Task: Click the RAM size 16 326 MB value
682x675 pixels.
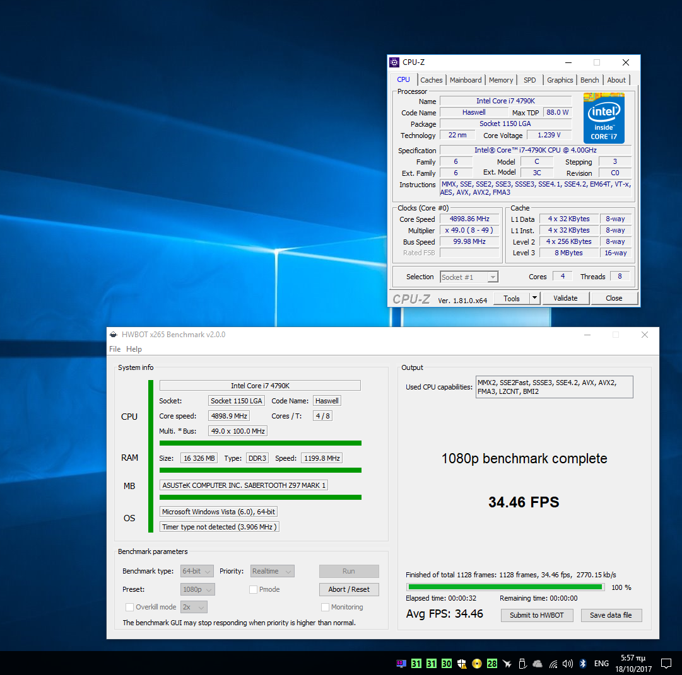Action: (x=199, y=458)
